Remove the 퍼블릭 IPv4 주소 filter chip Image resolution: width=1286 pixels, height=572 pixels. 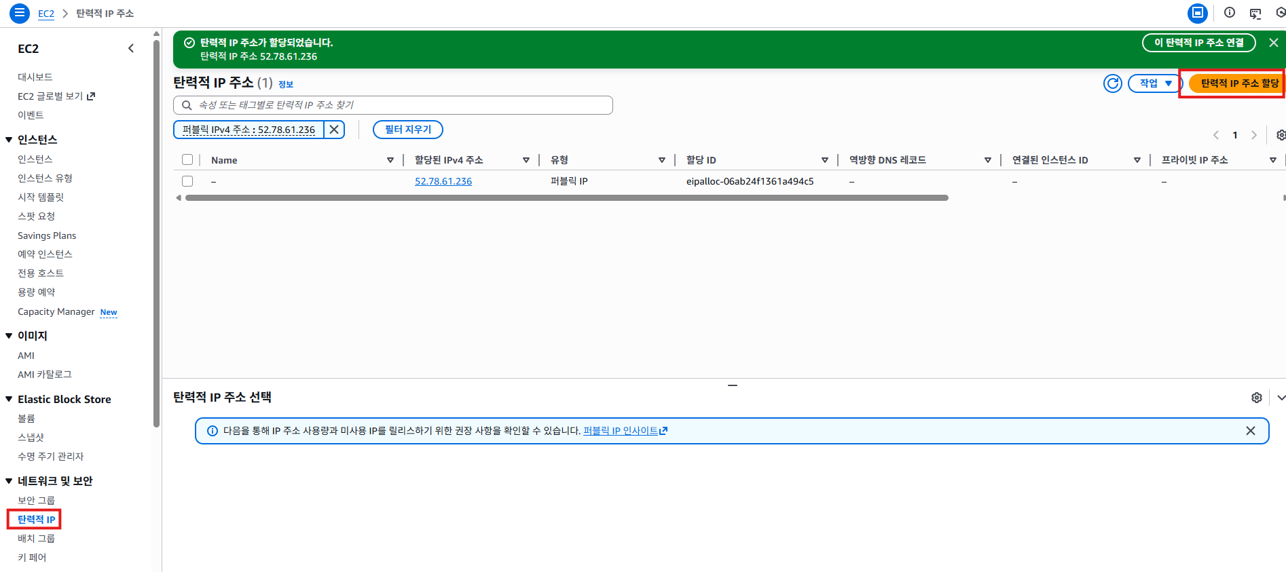(334, 130)
